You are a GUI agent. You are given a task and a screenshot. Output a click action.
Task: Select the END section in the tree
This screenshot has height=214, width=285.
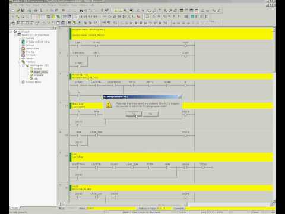pyautogui.click(x=36, y=78)
